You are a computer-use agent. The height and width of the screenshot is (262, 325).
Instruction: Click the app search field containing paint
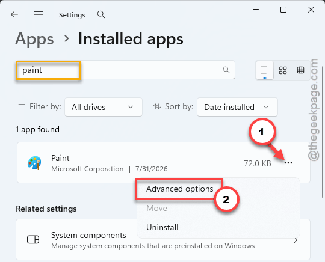tap(125, 70)
